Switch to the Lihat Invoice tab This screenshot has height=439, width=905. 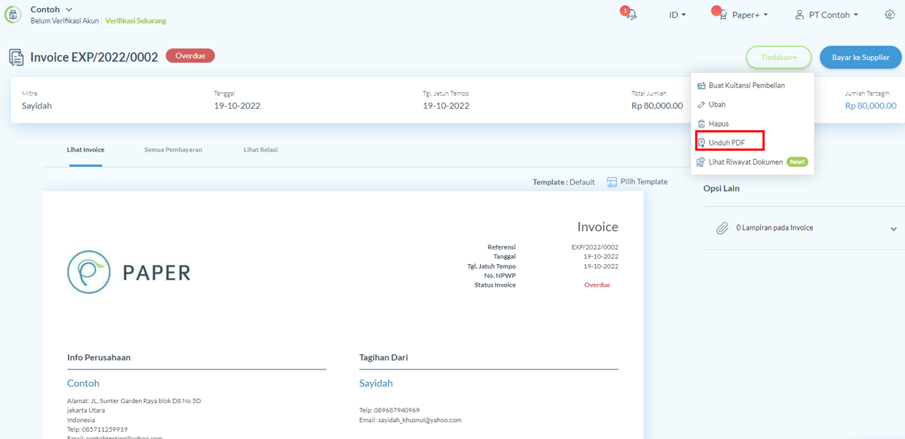pyautogui.click(x=86, y=150)
